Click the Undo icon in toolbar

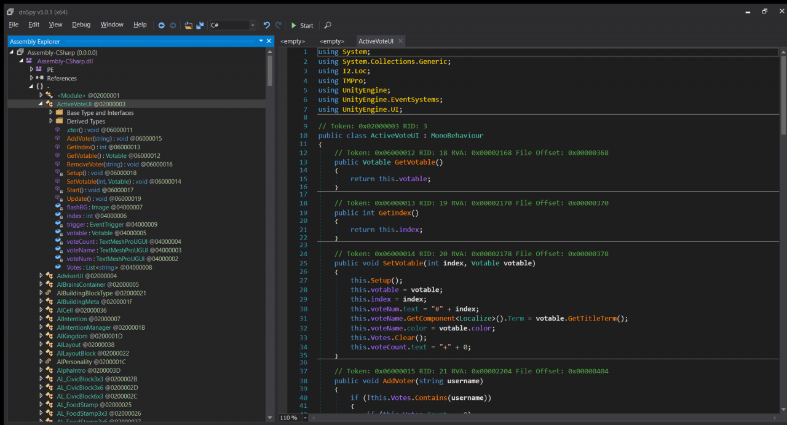tap(266, 25)
